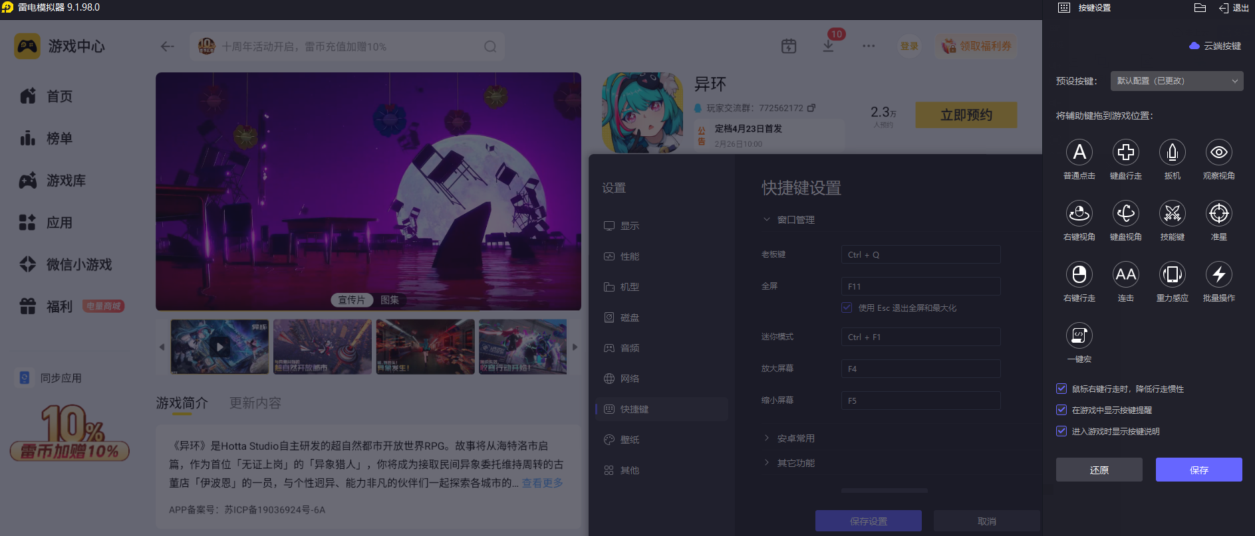Viewport: 1255px width, 536px height.
Task: Select the 键盘视角 key icon
Action: point(1126,214)
